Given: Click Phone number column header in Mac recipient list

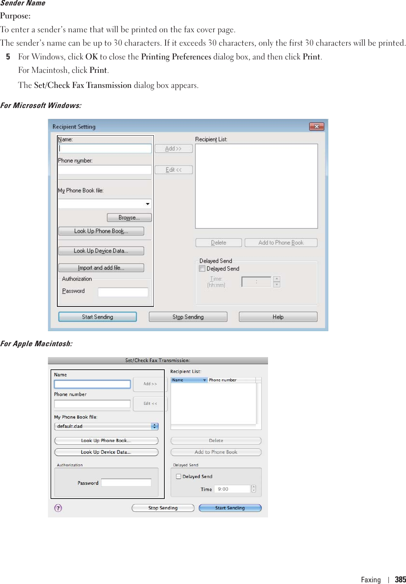Looking at the screenshot, I should [x=232, y=380].
